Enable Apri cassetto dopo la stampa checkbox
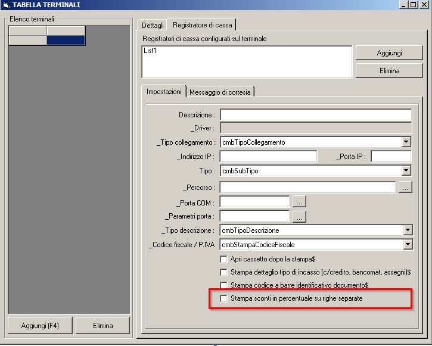 (x=223, y=259)
